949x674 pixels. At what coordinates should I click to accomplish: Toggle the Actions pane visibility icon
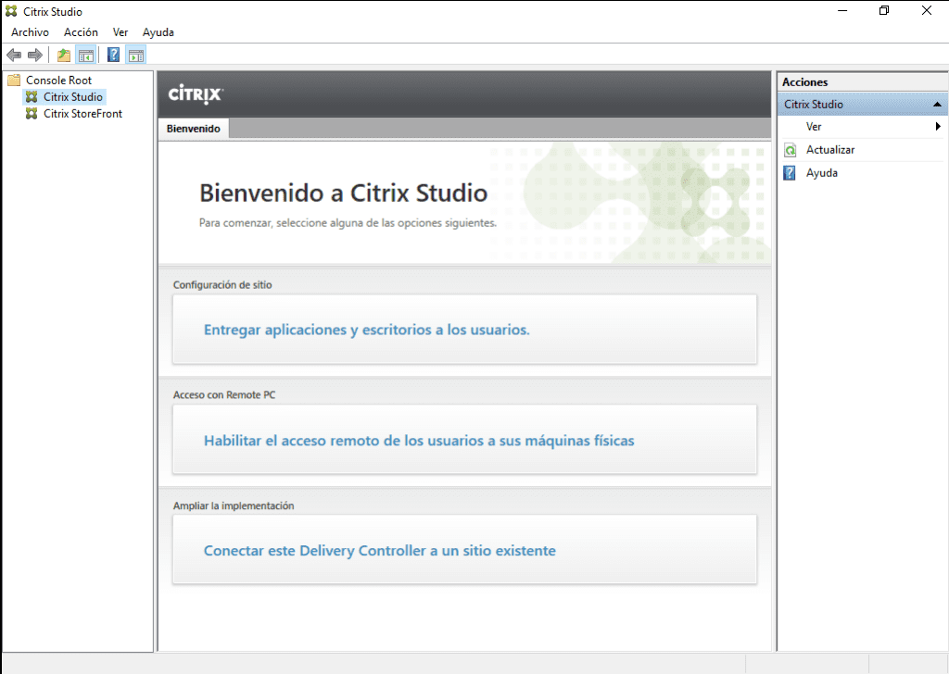[x=135, y=54]
